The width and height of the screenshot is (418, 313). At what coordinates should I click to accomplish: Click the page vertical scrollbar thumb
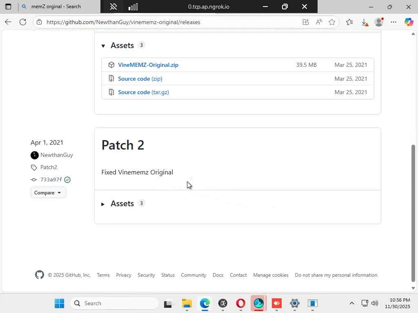click(413, 213)
